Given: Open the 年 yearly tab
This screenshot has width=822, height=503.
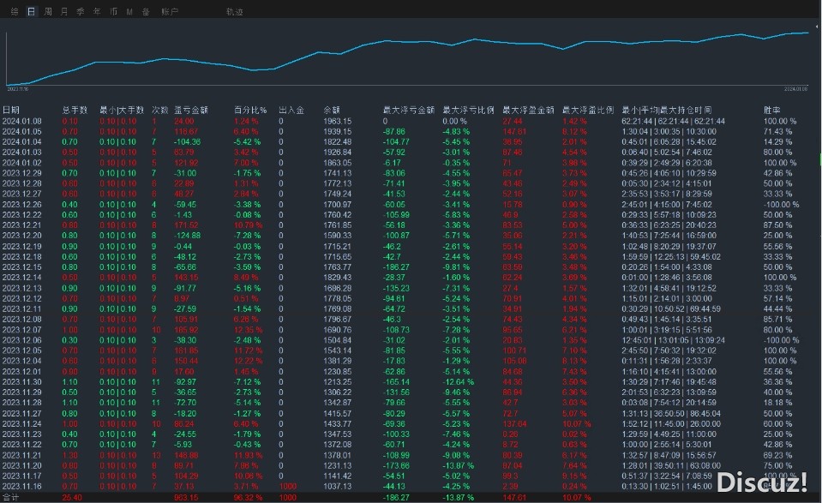Looking at the screenshot, I should (x=97, y=12).
